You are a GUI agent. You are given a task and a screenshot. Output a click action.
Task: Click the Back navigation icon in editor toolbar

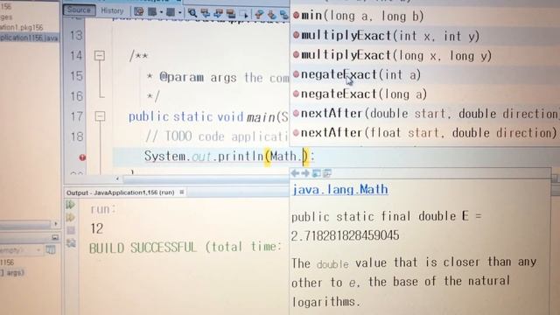click(152, 12)
